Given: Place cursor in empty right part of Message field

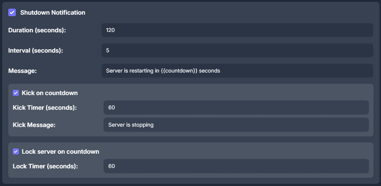Looking at the screenshot, I should click(x=296, y=71).
